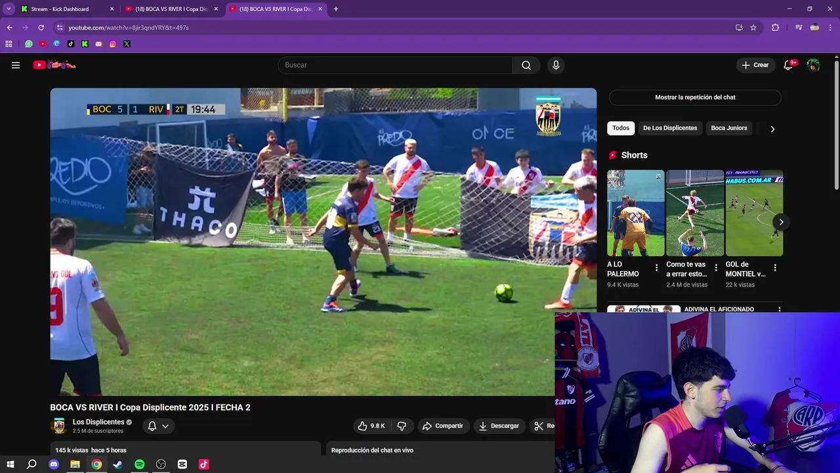Click Mostrar la repetición del chat

pos(695,97)
